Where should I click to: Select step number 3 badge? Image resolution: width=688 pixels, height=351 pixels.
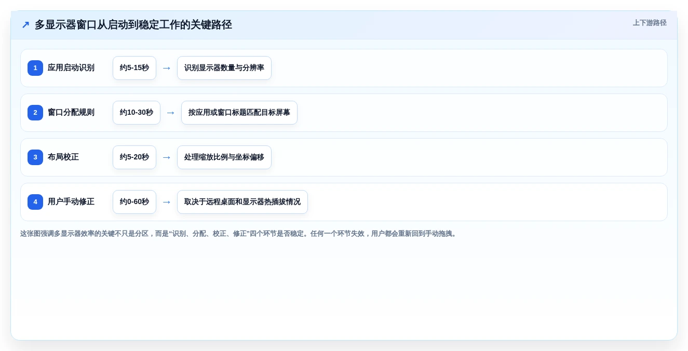point(35,157)
